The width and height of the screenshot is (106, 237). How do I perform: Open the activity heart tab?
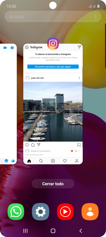point(65,161)
